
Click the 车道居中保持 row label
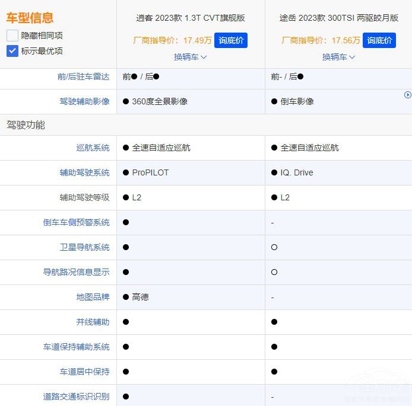(84, 372)
